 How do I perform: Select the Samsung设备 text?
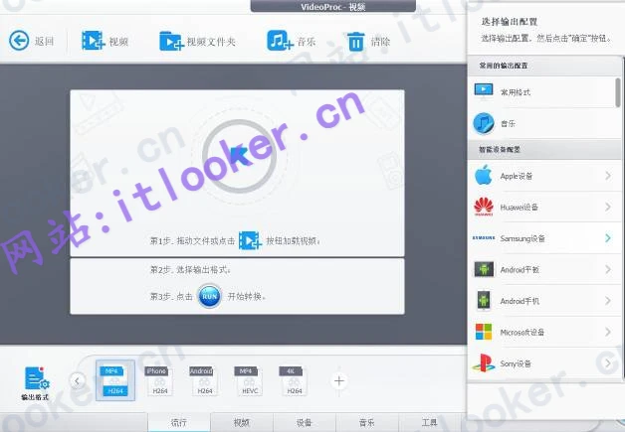522,238
